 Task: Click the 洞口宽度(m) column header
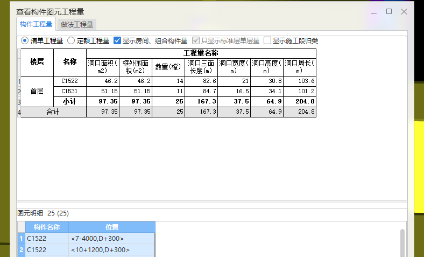(x=234, y=67)
